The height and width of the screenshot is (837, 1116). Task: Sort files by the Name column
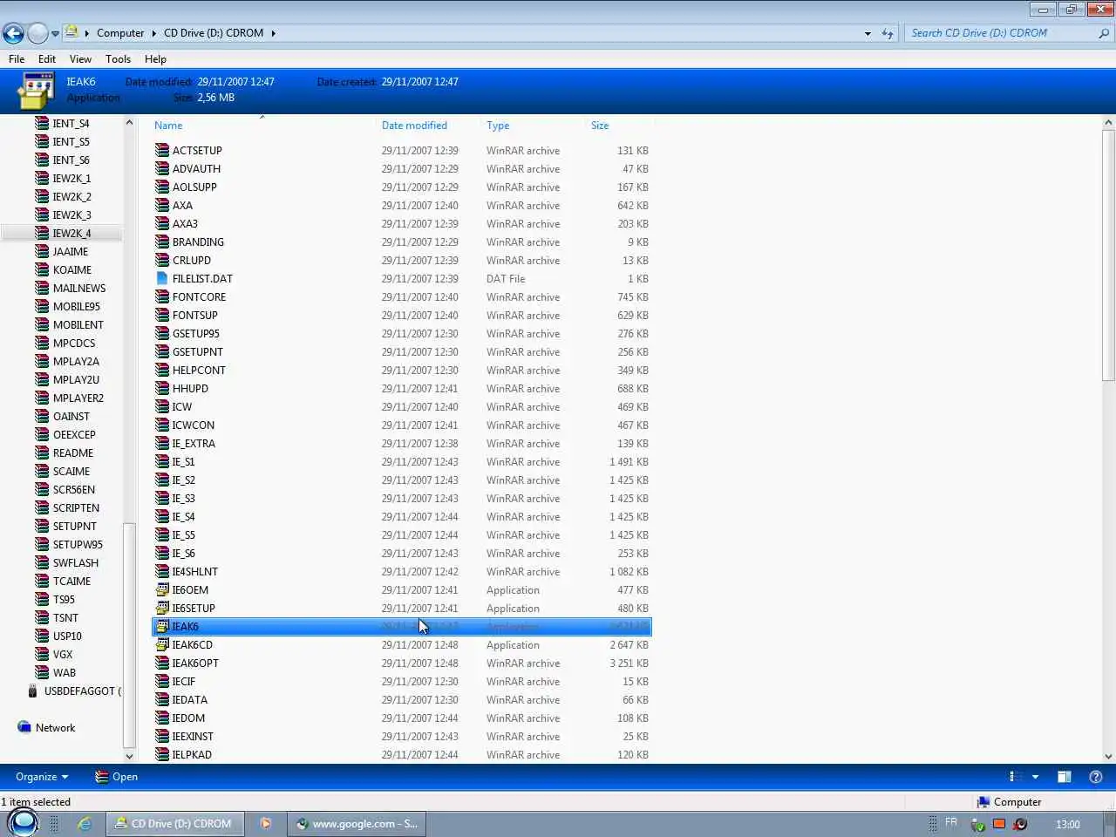tap(168, 126)
